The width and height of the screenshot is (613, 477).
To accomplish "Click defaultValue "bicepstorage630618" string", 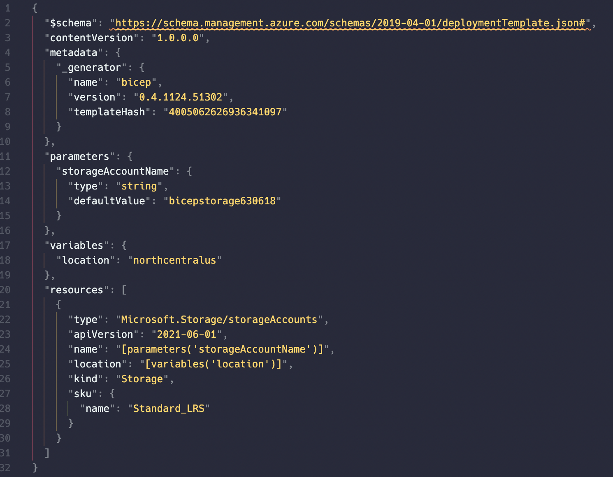I will tap(222, 201).
